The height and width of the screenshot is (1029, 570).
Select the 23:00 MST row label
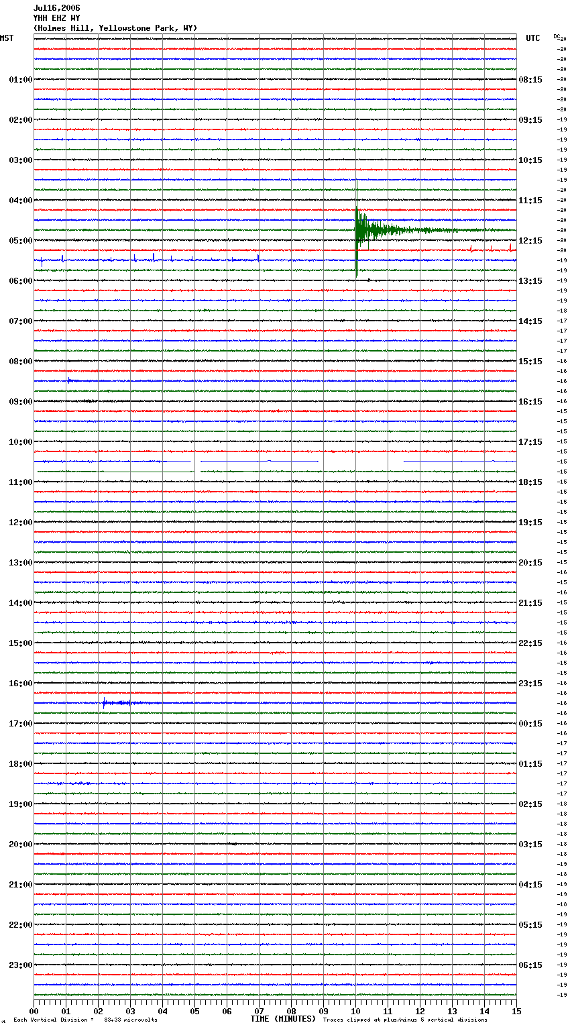tap(21, 965)
